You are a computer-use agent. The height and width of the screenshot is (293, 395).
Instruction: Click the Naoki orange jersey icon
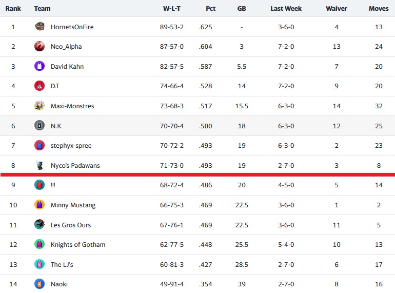39,284
